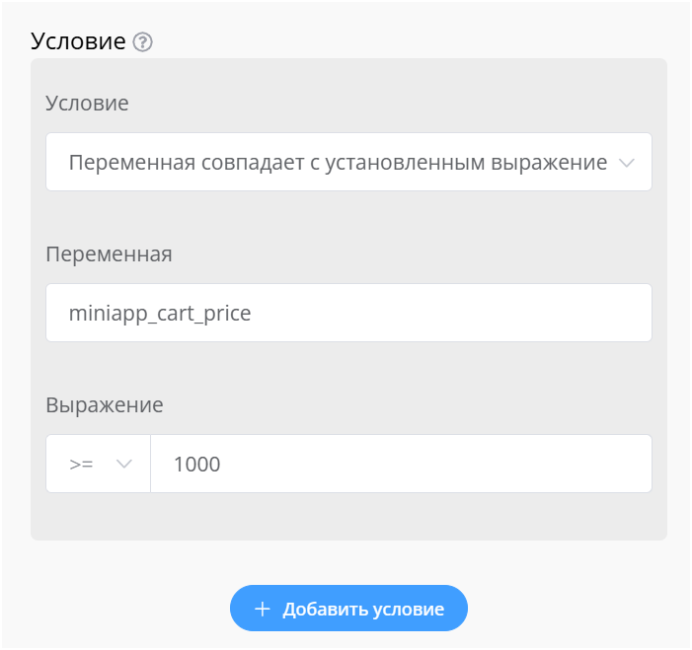Select the 'Переменная совпадает с установленным выражение' option text
This screenshot has height=650, width=692.
click(x=338, y=163)
